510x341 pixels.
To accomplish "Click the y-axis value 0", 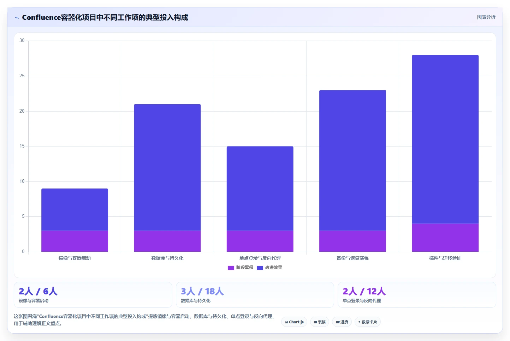I will 23,252.
